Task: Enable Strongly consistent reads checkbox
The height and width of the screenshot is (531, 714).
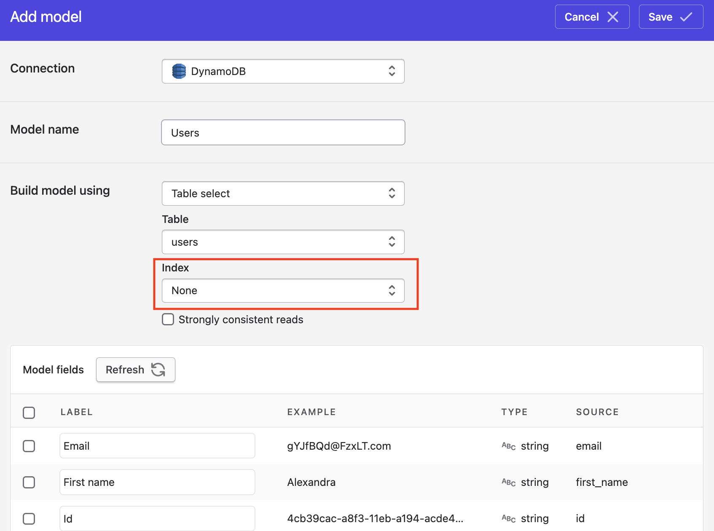Action: (x=168, y=319)
